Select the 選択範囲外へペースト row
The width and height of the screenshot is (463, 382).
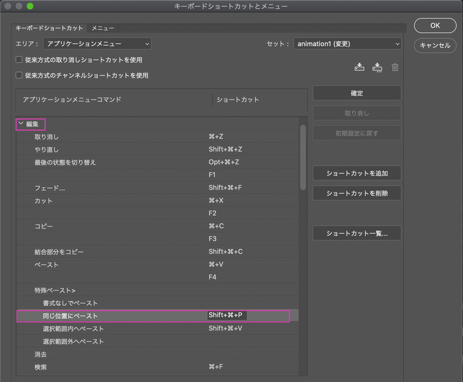(x=157, y=341)
